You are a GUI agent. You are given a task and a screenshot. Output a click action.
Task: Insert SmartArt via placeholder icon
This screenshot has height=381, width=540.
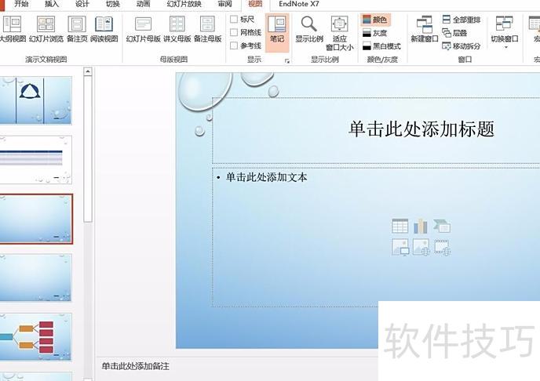click(442, 227)
